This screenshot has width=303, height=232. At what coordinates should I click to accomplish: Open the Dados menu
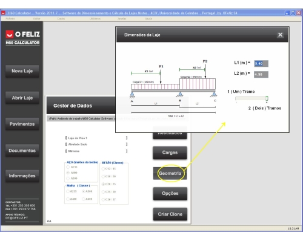pos(61,19)
